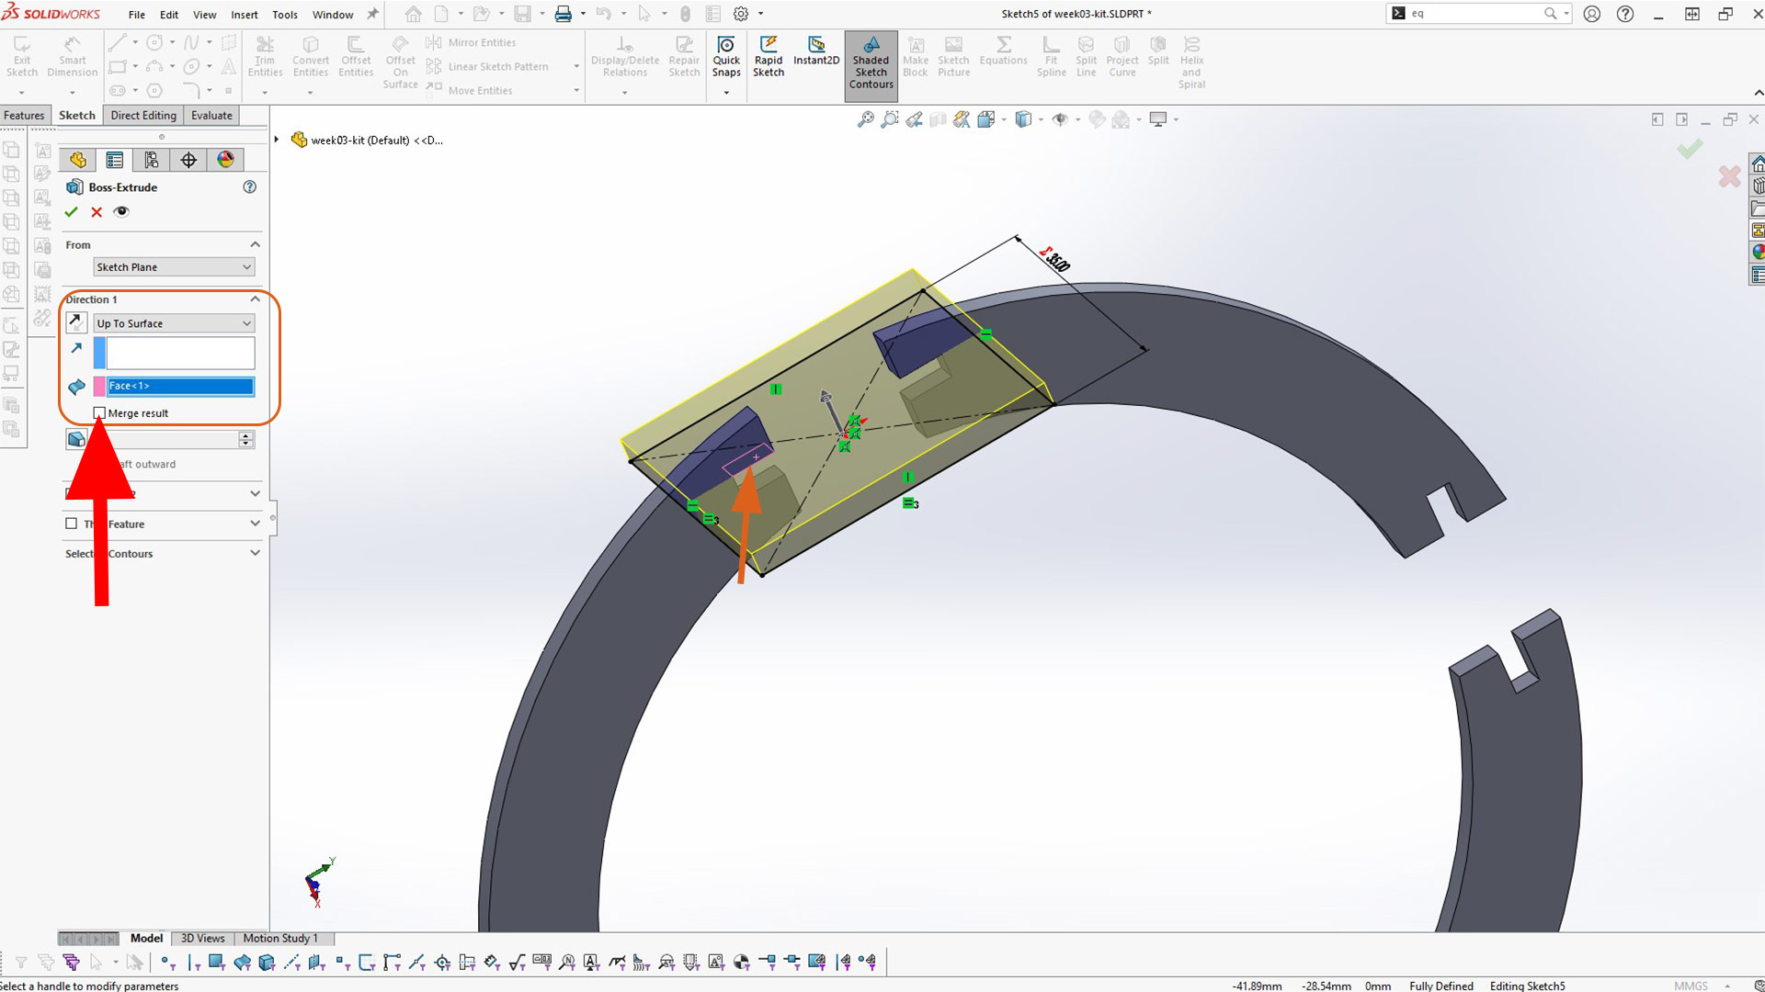Click the MMGS unit system in status bar
Image resolution: width=1765 pixels, height=992 pixels.
(1691, 986)
